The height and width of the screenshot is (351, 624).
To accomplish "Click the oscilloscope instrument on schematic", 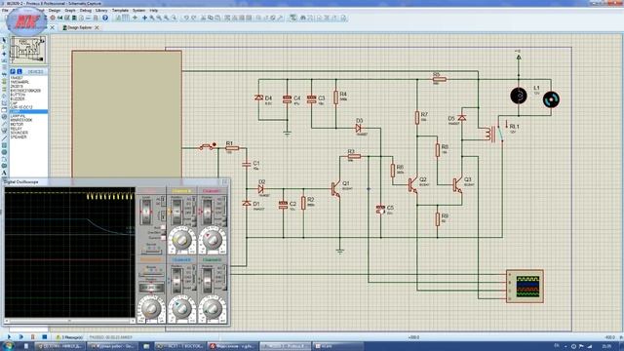I will pyautogui.click(x=525, y=287).
